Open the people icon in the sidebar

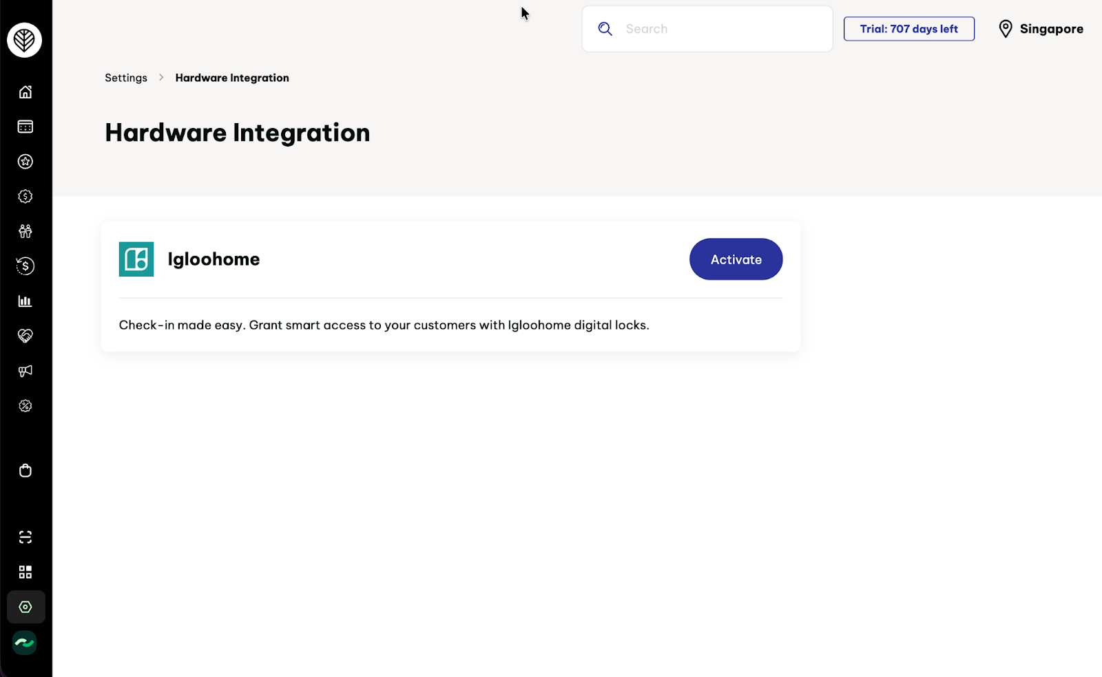coord(25,231)
